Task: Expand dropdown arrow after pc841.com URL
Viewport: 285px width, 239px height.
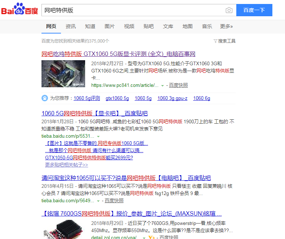Action: coord(162,85)
